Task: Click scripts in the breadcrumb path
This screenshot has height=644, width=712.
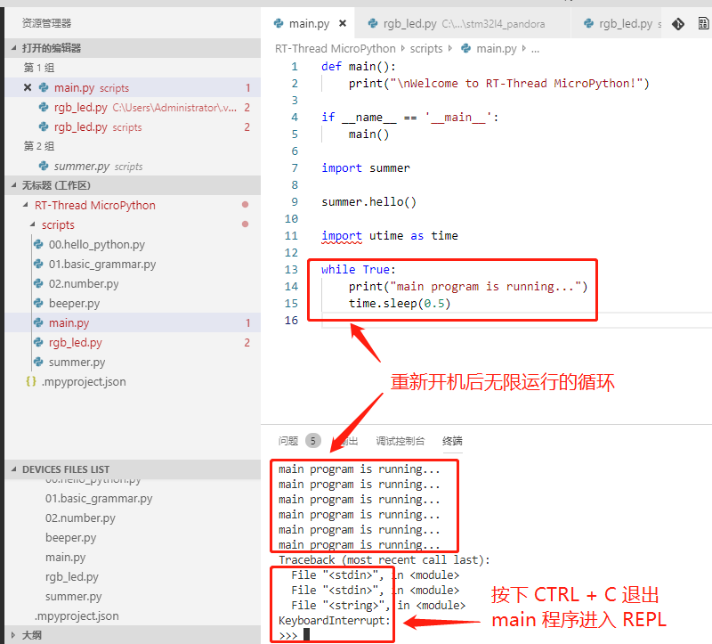Action: [x=426, y=49]
